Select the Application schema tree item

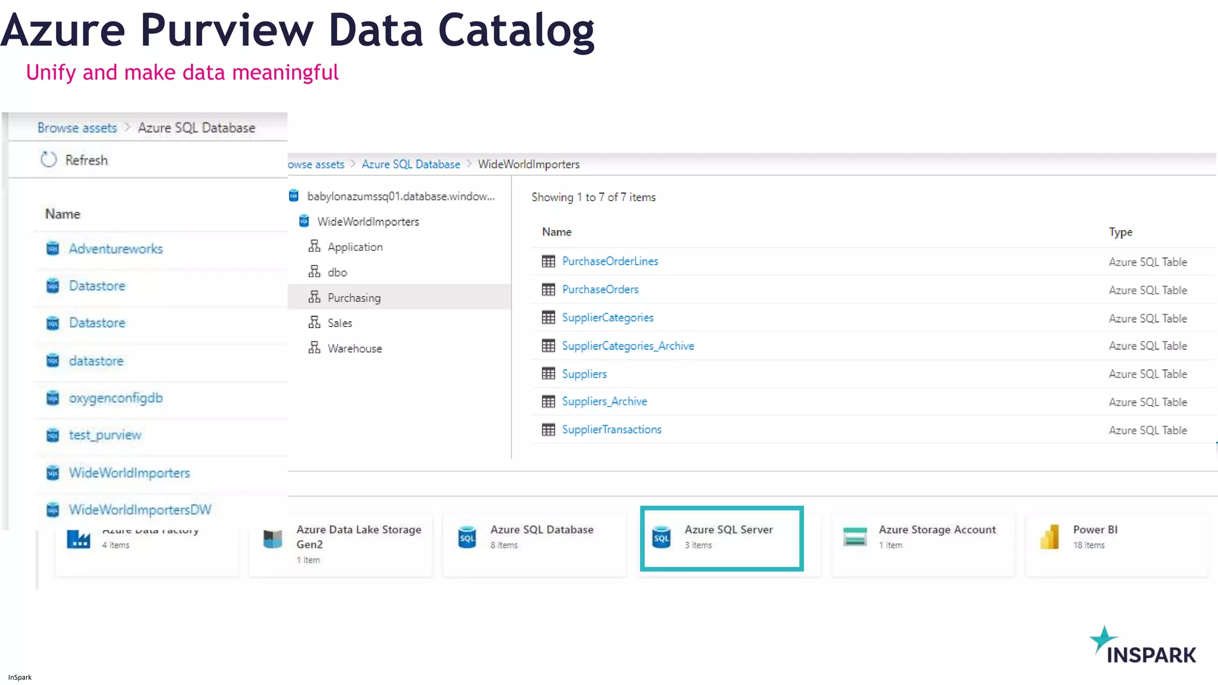tap(355, 247)
